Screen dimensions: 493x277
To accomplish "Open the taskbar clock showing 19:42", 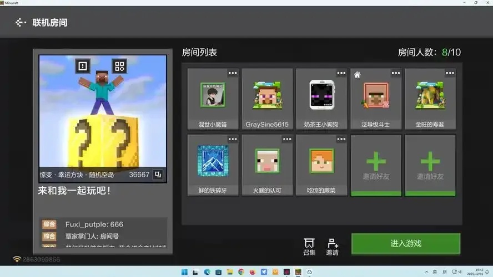I will (x=475, y=271).
